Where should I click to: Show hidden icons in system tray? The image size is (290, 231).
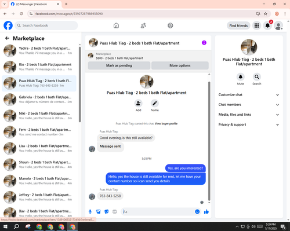coord(237,226)
